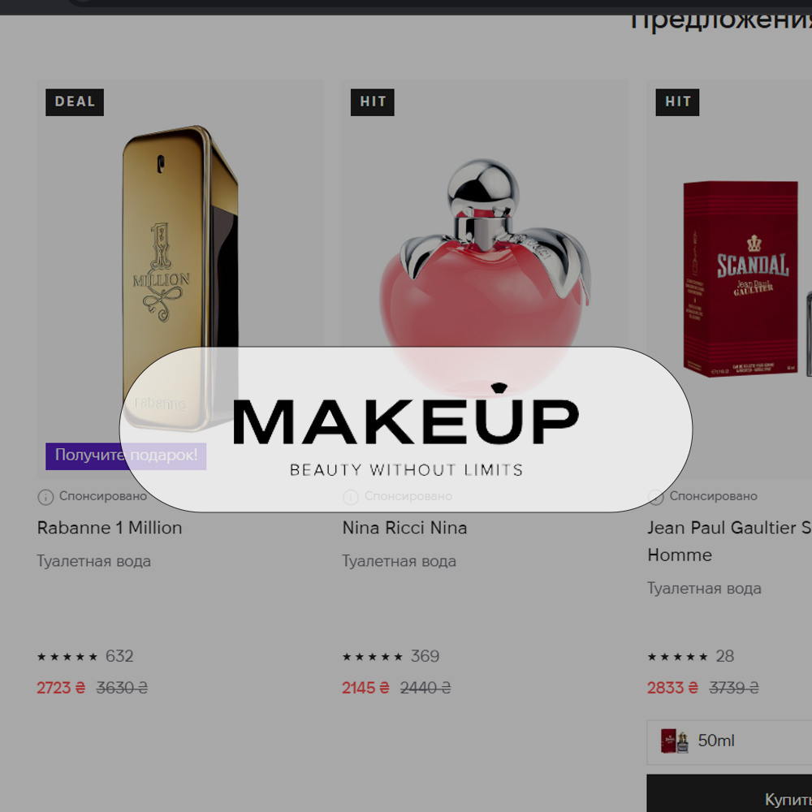Image resolution: width=812 pixels, height=812 pixels.
Task: Click the DEAL badge on Rabanne 1 Million
Action: point(75,102)
